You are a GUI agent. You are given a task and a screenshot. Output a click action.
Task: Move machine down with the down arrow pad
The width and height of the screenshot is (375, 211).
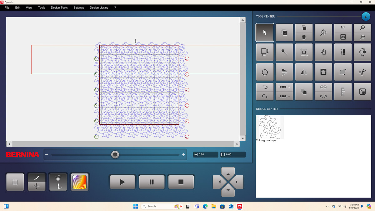point(228,190)
